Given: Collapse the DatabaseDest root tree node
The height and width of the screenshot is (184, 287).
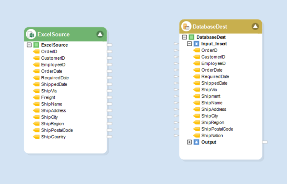Looking at the screenshot, I should click(184, 37).
